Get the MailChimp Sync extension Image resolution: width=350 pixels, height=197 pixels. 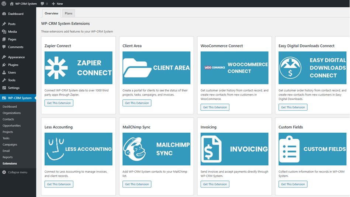(137, 184)
